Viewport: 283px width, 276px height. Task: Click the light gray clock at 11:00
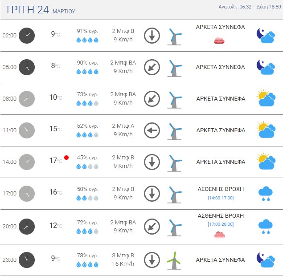27,130
